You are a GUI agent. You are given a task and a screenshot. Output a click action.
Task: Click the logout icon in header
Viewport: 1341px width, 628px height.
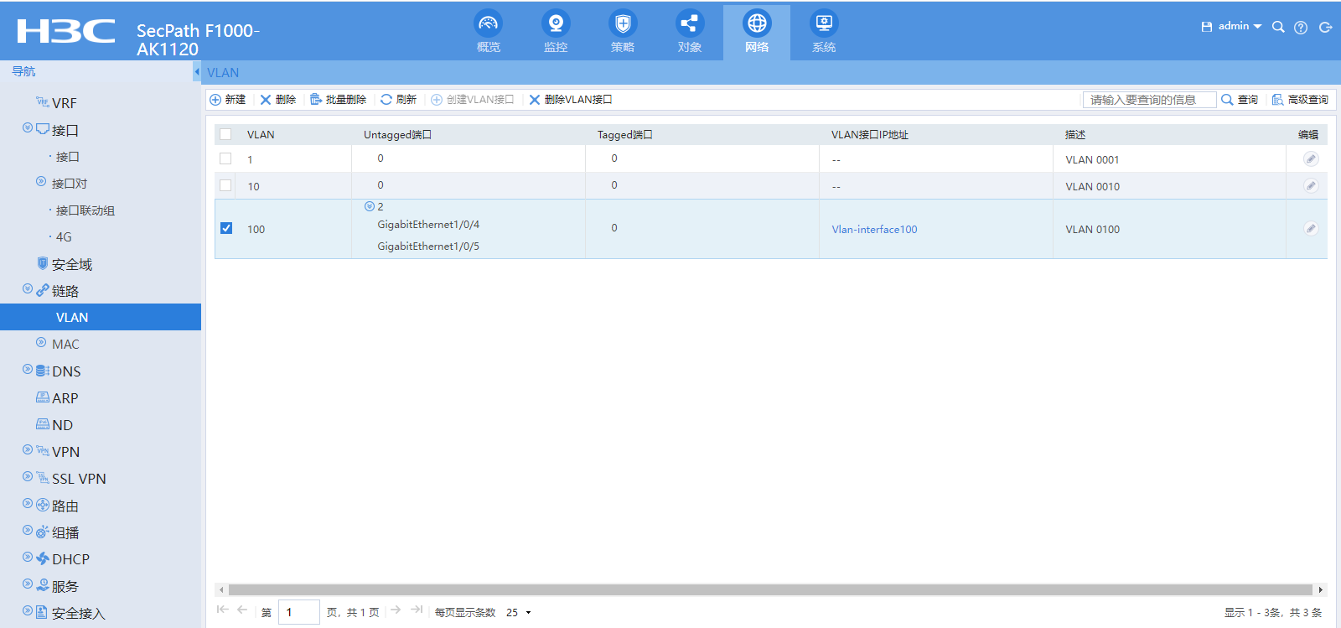point(1325,27)
